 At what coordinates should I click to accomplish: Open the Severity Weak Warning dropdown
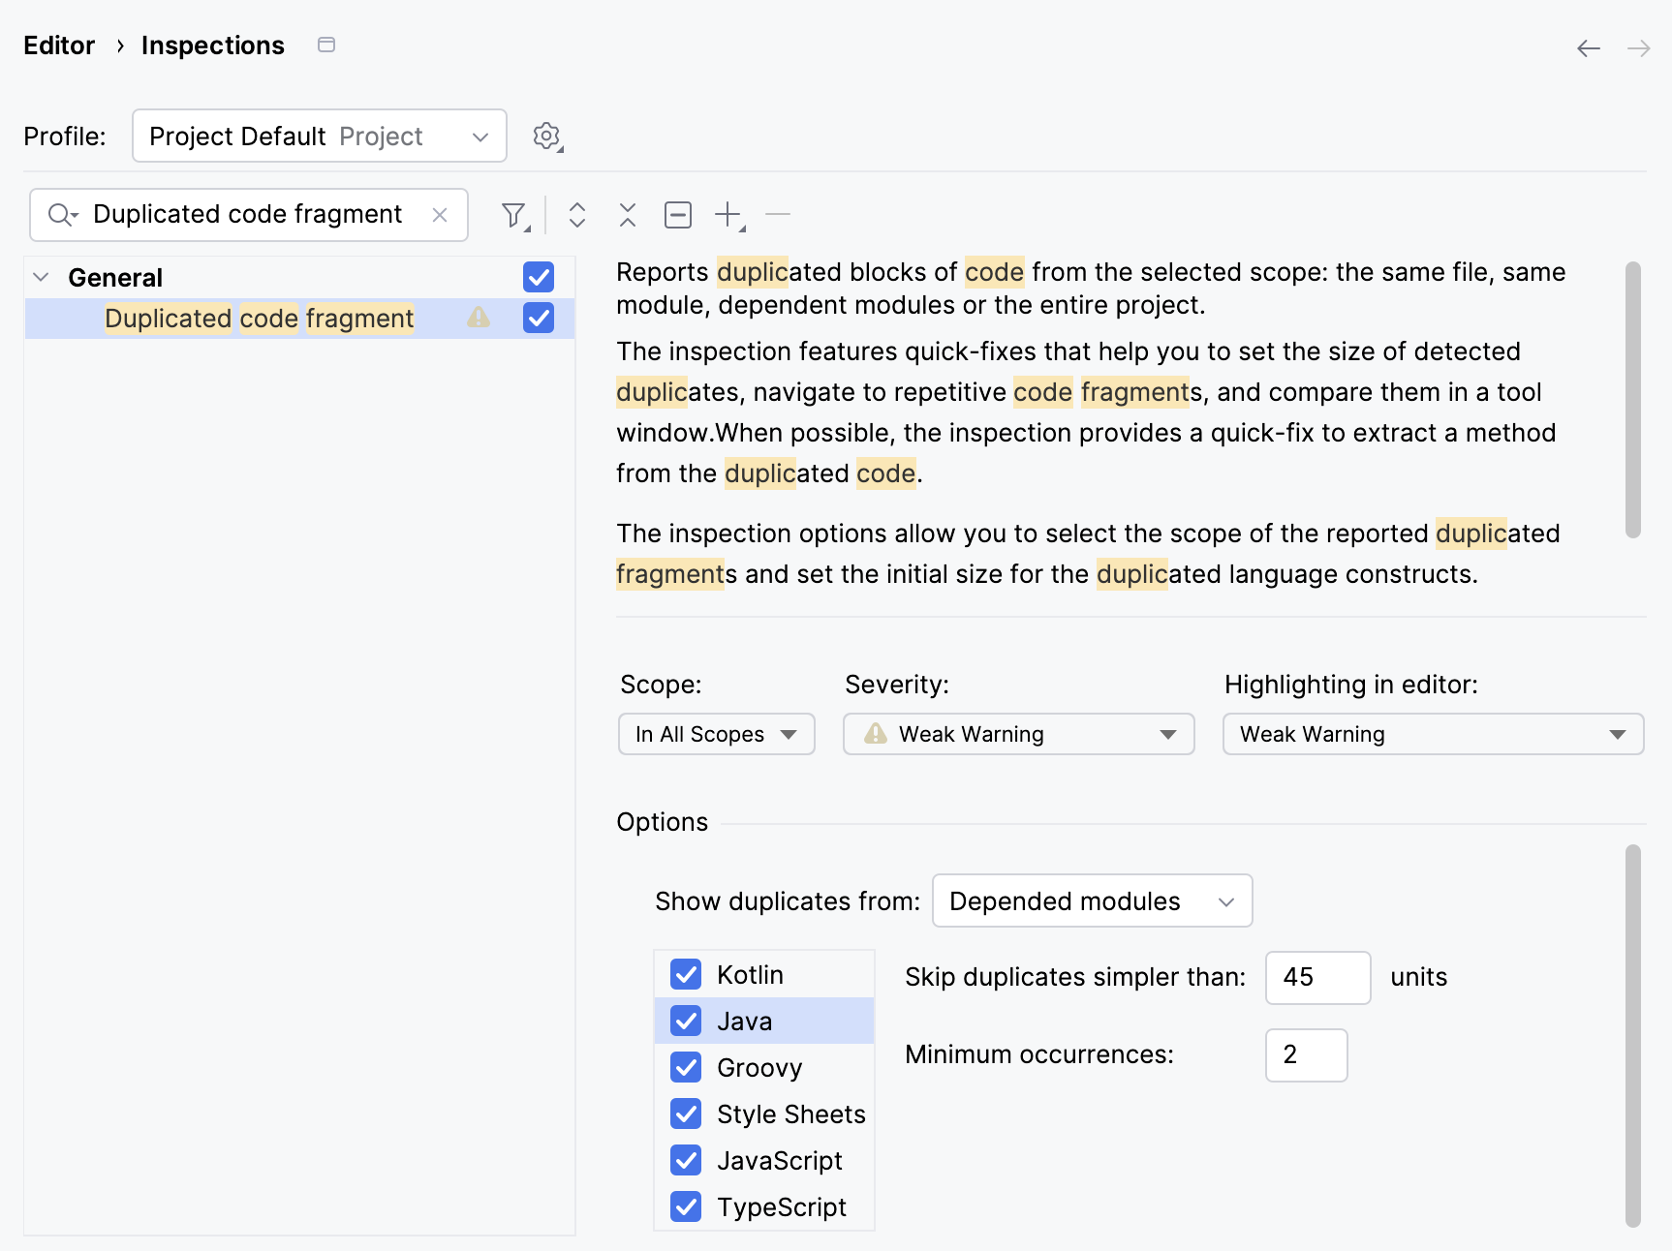(x=1018, y=734)
